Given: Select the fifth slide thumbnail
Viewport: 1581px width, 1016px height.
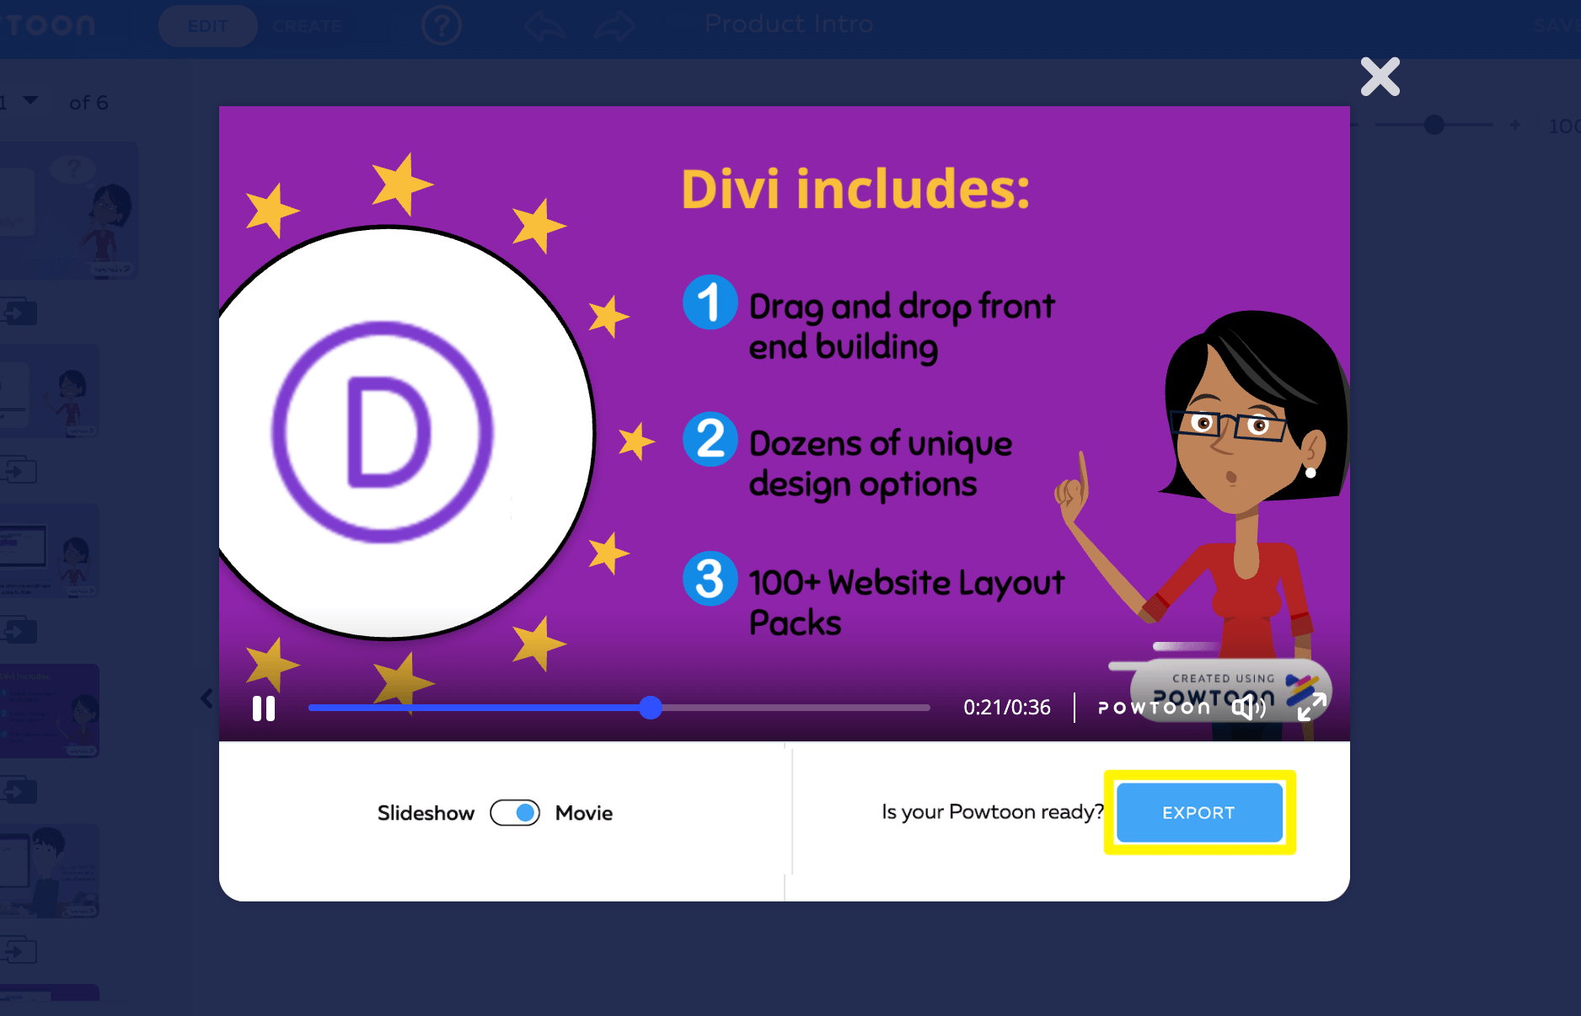Looking at the screenshot, I should point(50,871).
